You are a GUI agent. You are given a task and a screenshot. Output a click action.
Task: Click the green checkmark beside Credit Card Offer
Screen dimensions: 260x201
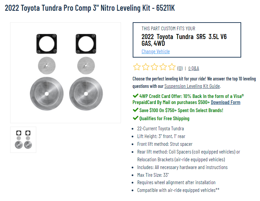[x=135, y=96]
